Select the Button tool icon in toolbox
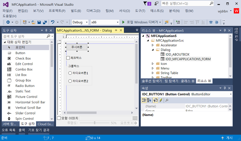The image size is (241, 141). 9,53
